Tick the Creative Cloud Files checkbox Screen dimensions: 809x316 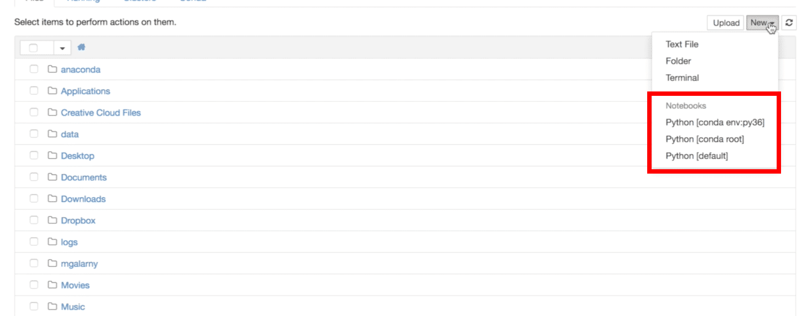[34, 112]
